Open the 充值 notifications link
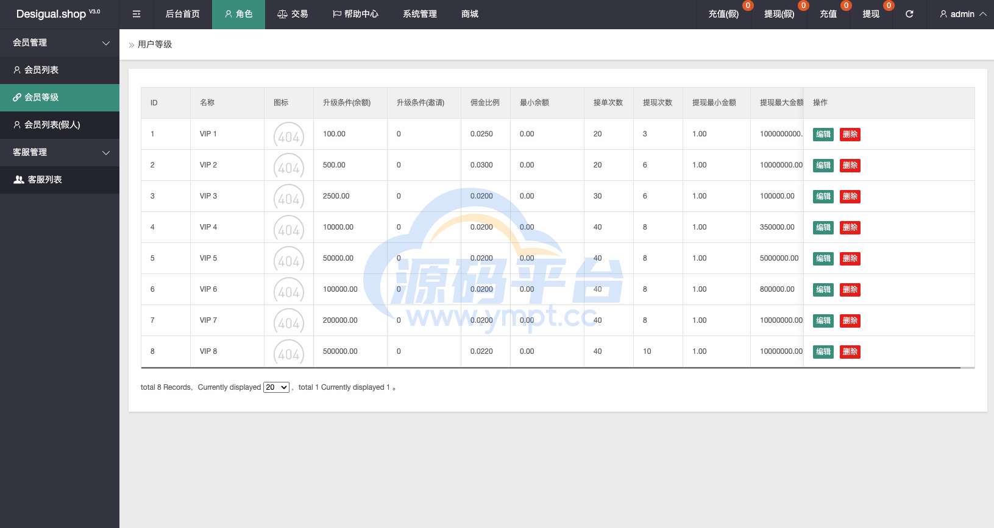 click(x=828, y=14)
